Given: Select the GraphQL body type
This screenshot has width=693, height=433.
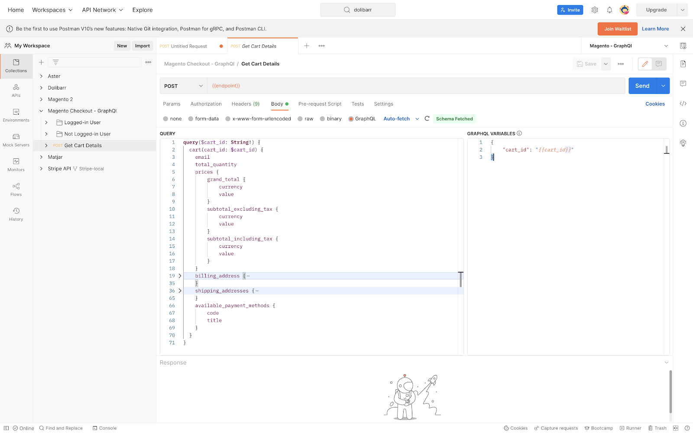Looking at the screenshot, I should point(351,119).
